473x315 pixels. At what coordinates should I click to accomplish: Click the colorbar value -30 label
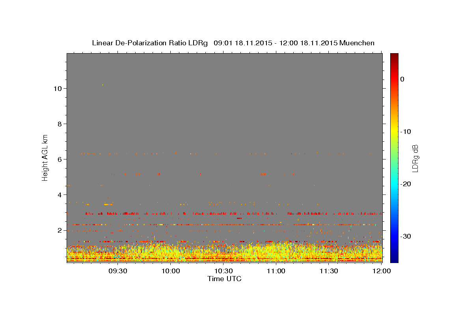[406, 236]
